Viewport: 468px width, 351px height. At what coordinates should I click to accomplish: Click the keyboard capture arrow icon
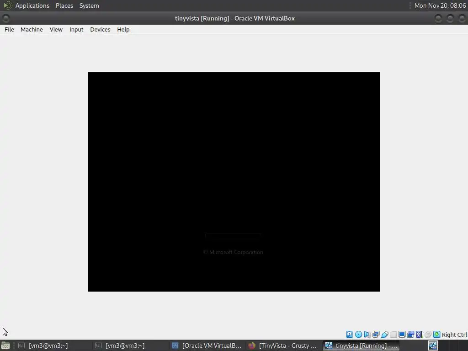pos(436,335)
